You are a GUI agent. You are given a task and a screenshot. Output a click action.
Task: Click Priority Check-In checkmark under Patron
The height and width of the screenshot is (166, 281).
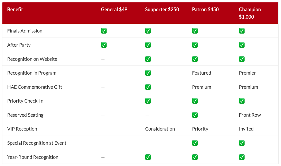(195, 101)
